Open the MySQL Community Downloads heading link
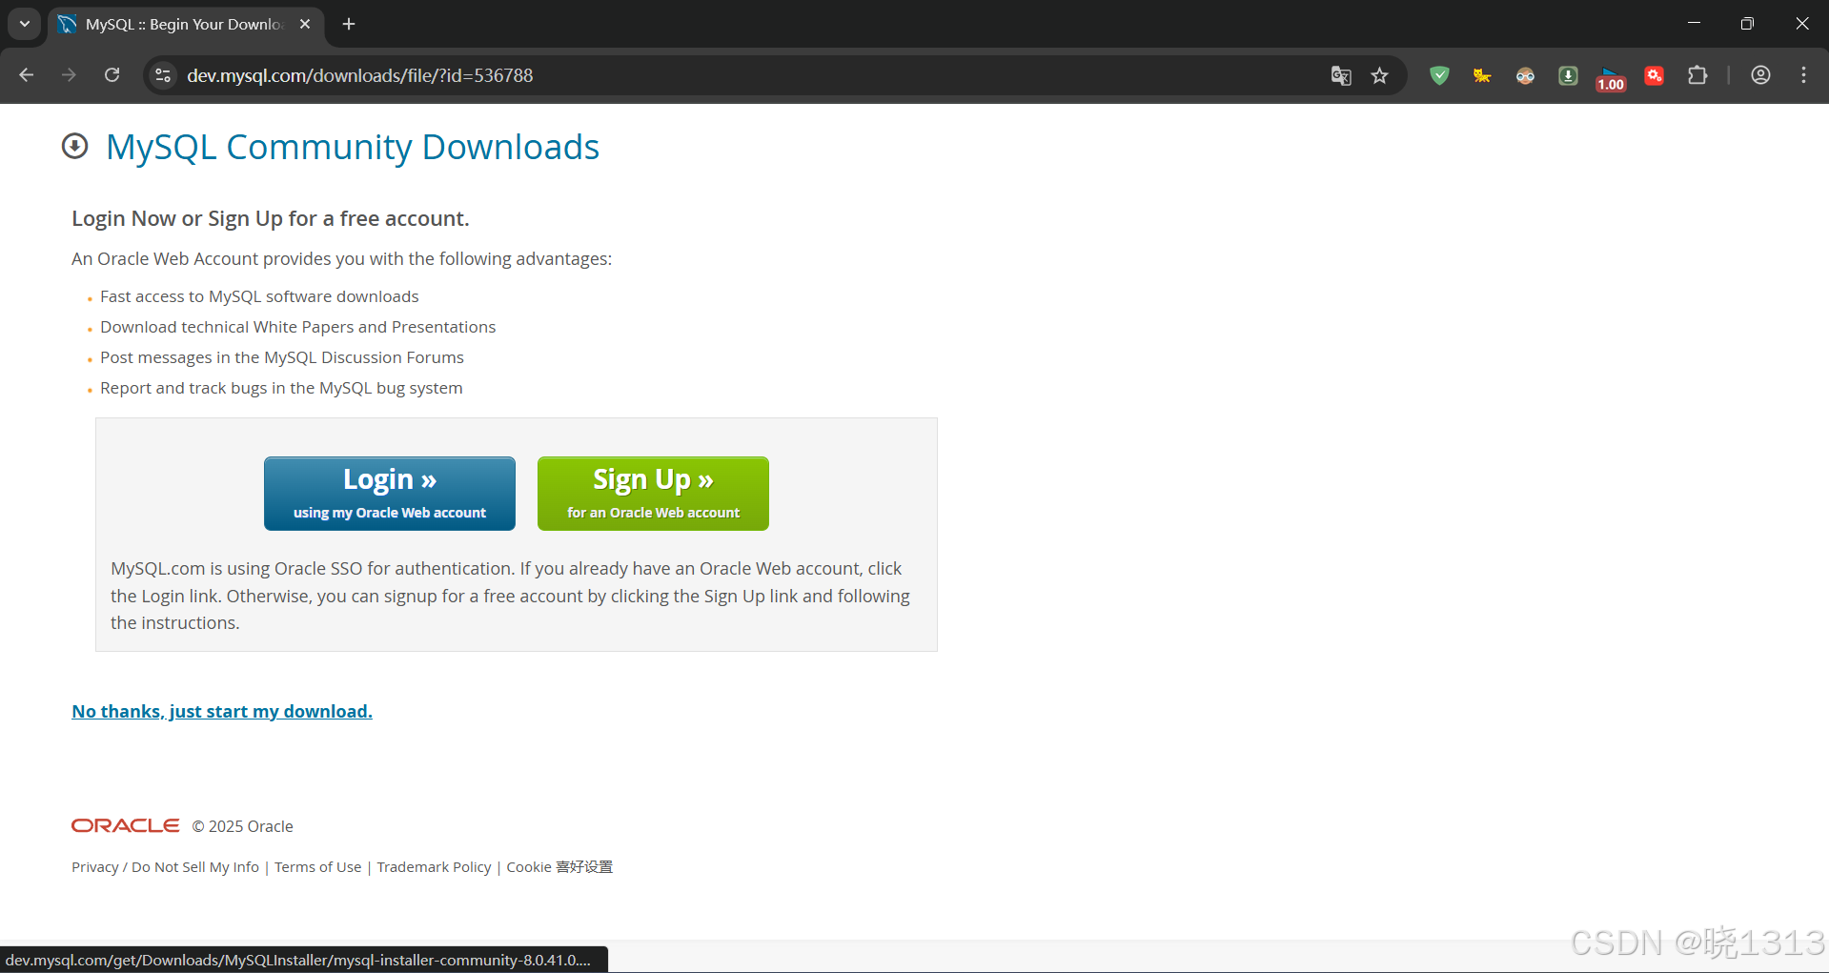The height and width of the screenshot is (973, 1829). coord(353,147)
